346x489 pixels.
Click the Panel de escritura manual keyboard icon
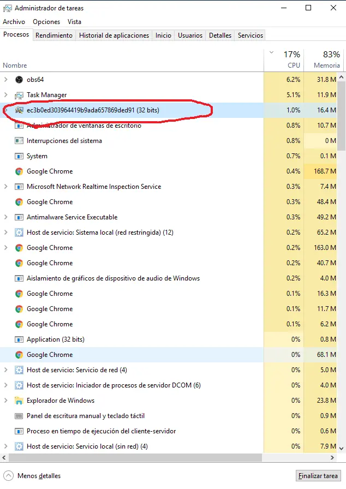[19, 416]
